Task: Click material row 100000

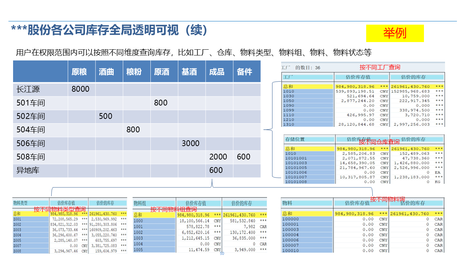Action: point(307,219)
